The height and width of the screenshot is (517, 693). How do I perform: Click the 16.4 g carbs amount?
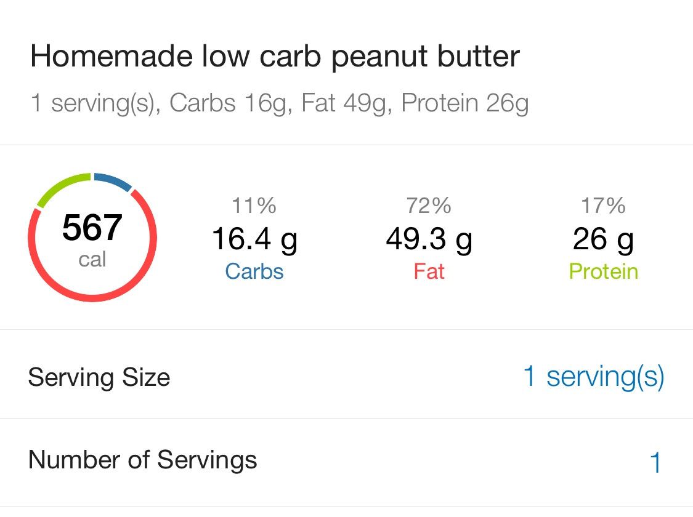click(x=254, y=239)
